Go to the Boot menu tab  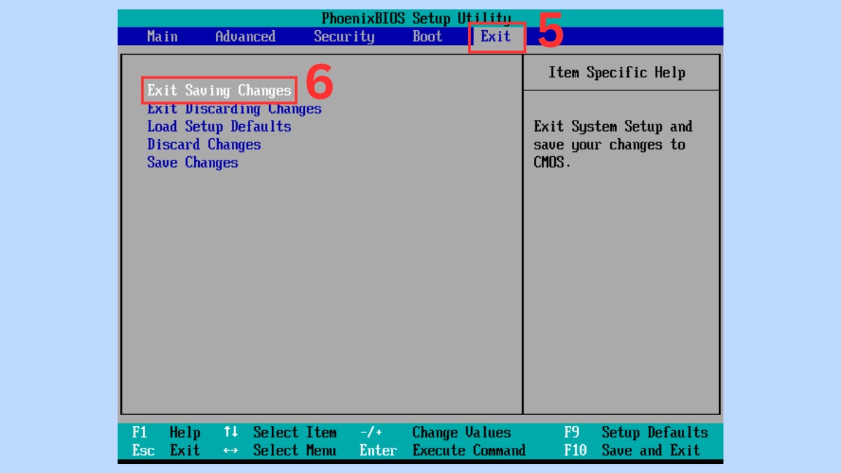(428, 36)
